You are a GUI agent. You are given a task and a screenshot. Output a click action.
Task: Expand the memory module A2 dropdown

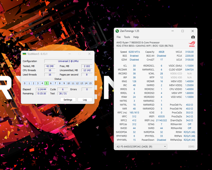[141, 146]
